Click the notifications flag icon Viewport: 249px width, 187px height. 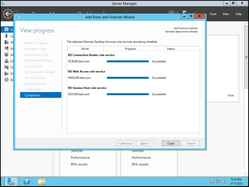click(x=212, y=182)
